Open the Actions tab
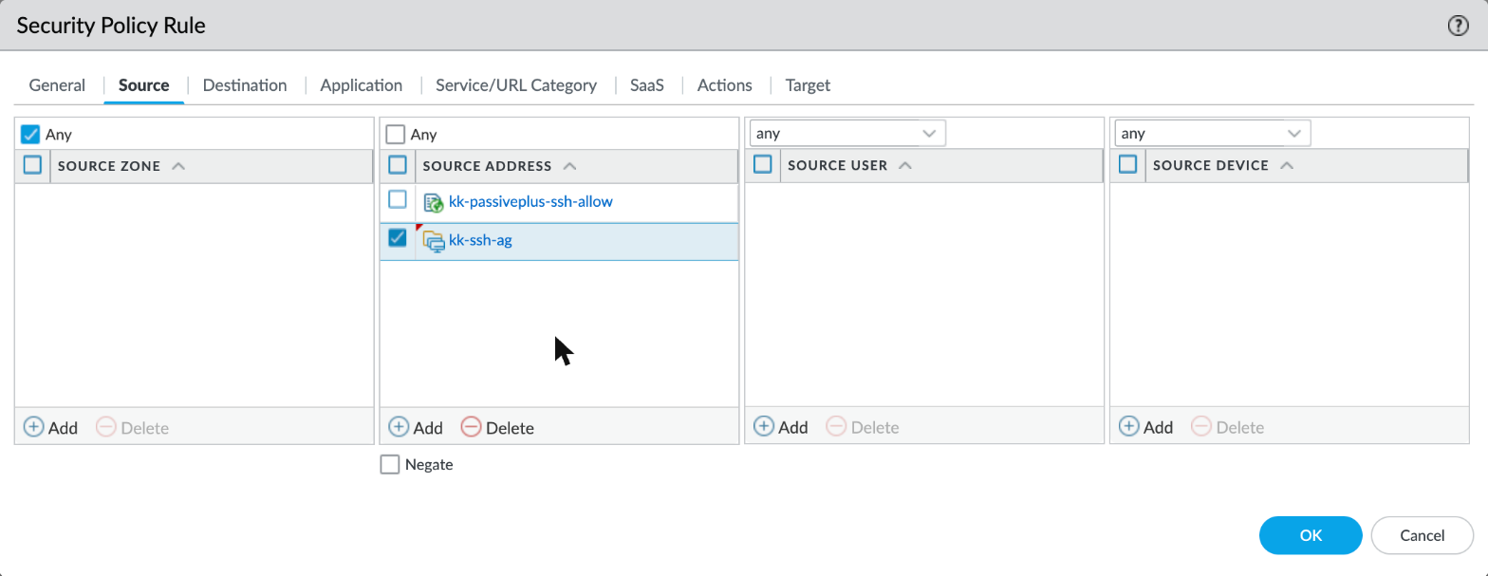 pyautogui.click(x=725, y=85)
